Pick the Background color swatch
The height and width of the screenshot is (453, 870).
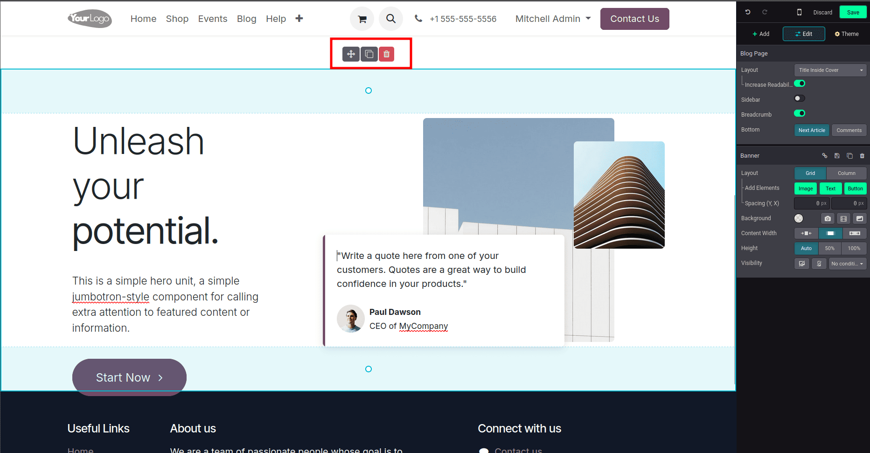[x=799, y=218]
